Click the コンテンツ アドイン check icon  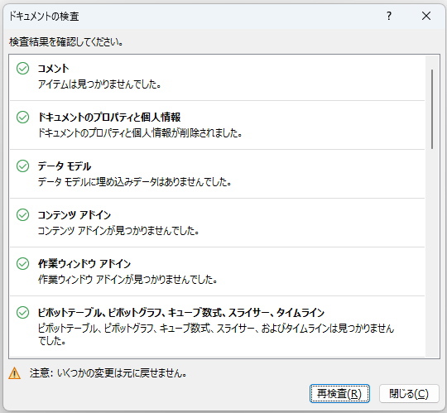coord(22,215)
